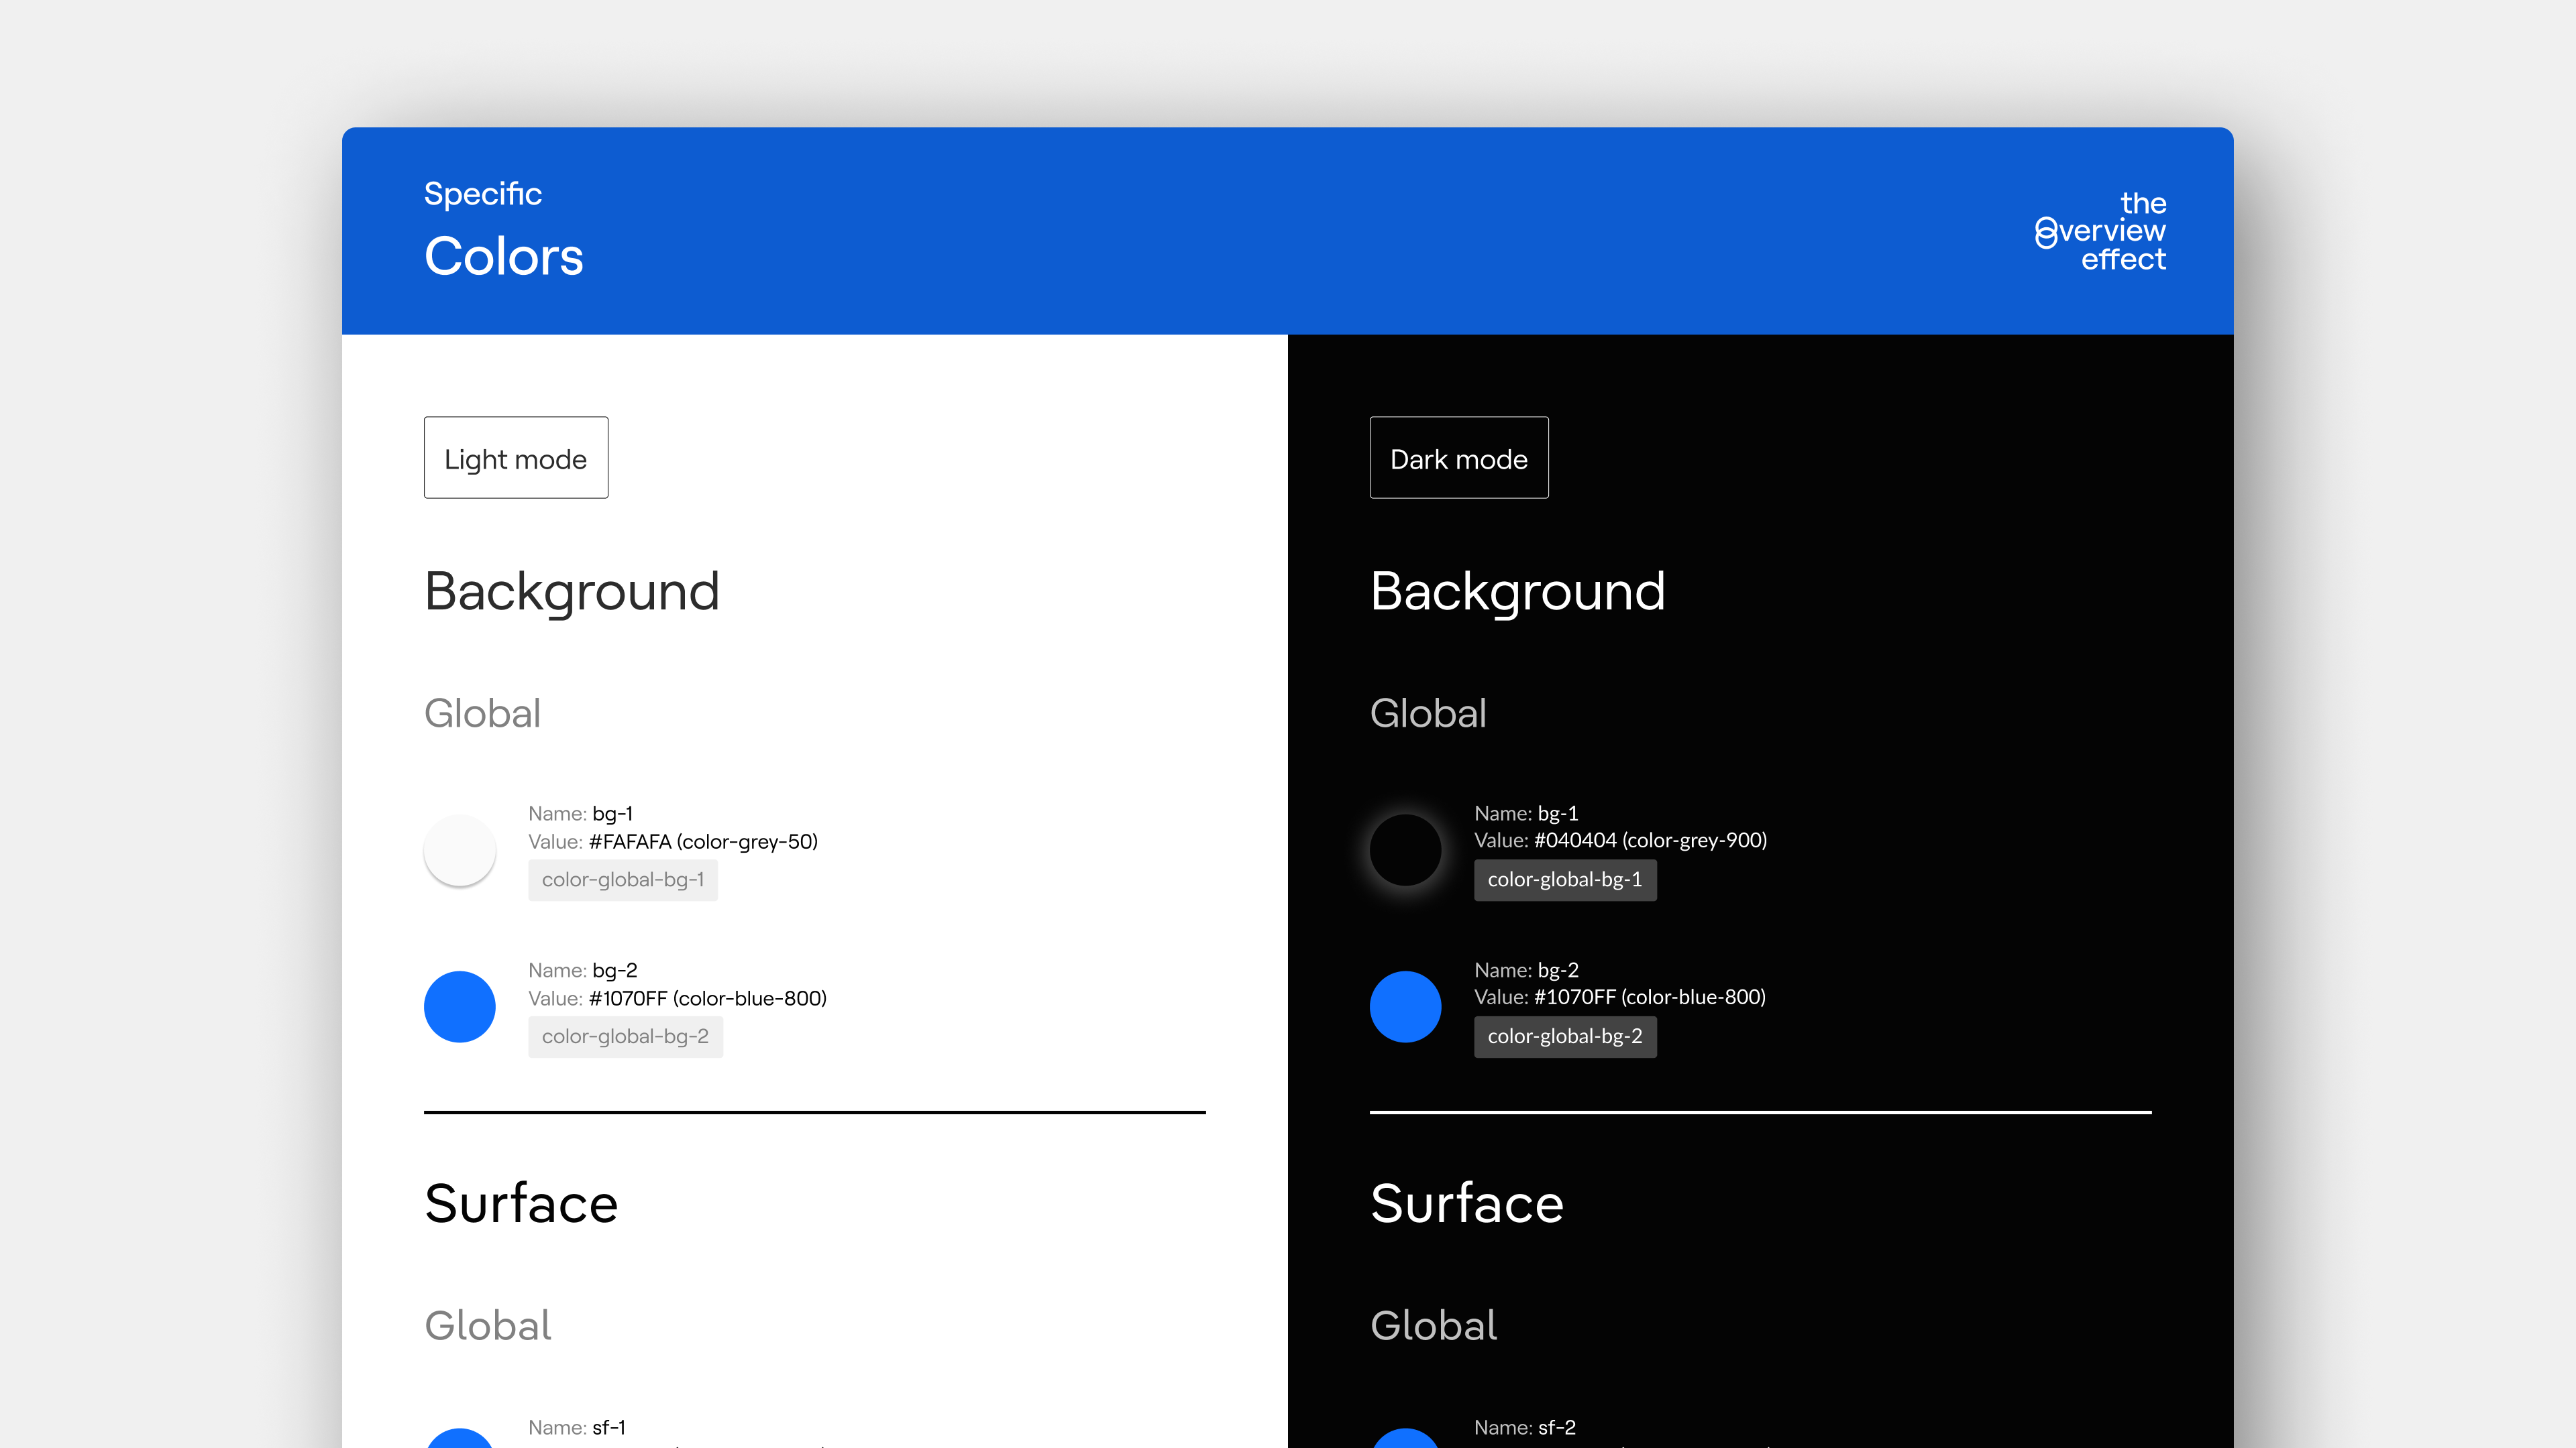This screenshot has width=2576, height=1448.
Task: Select light mode bg-1 #FAFAFA swatch
Action: [x=459, y=851]
